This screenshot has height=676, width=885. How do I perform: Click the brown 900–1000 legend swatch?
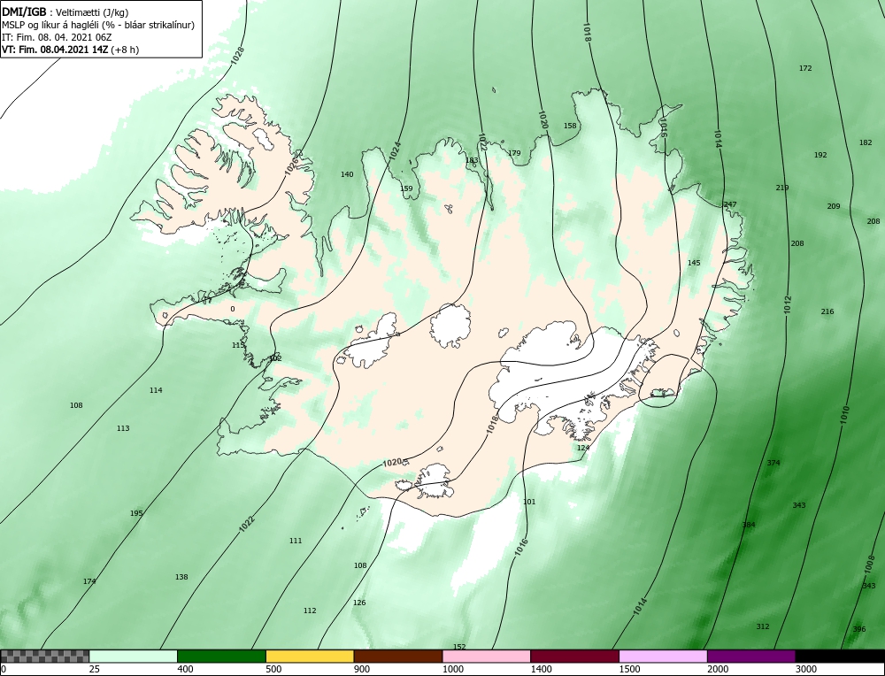pyautogui.click(x=398, y=657)
